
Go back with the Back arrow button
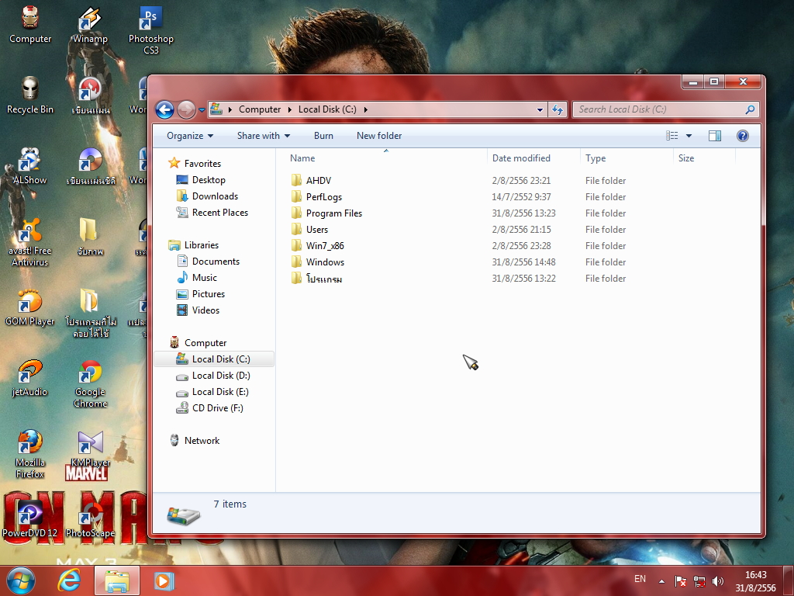[x=164, y=109]
